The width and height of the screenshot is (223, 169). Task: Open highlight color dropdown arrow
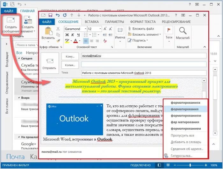[71, 41]
